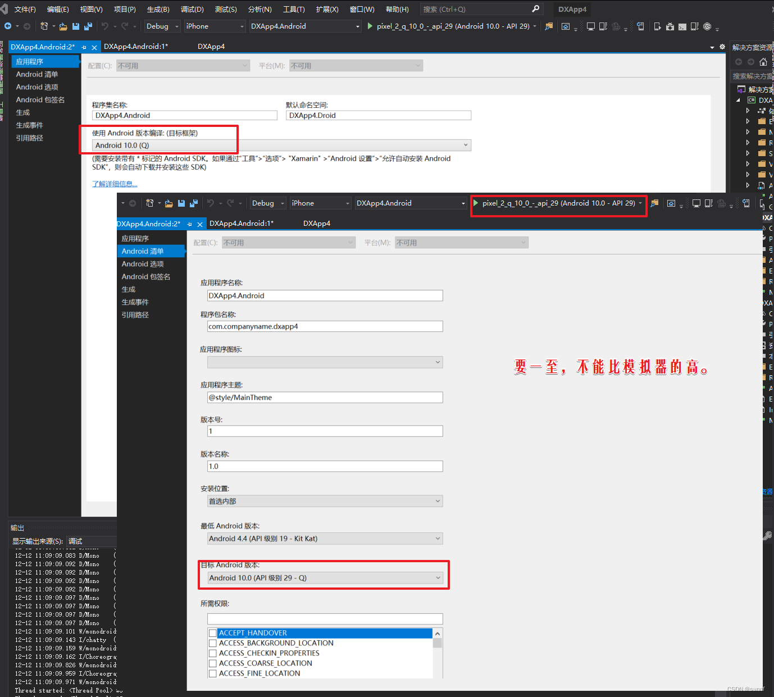Open the 应用程序图标 dropdown
The height and width of the screenshot is (697, 774).
click(438, 362)
